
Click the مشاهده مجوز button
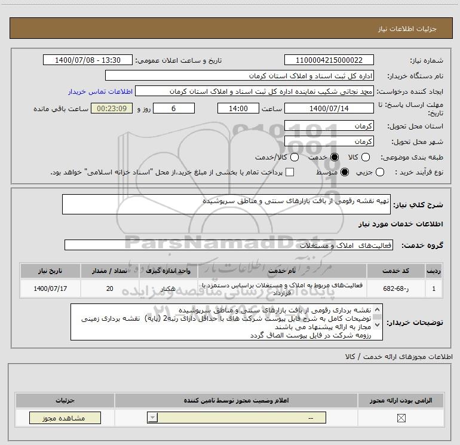(65, 418)
